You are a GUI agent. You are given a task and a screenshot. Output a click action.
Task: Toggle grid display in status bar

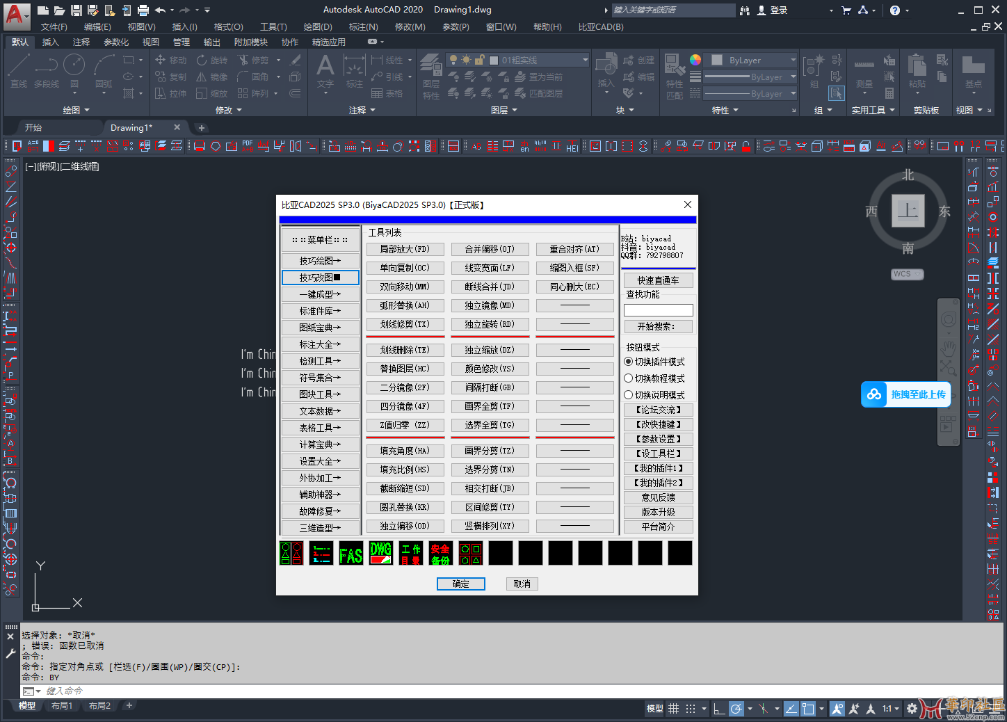click(x=673, y=709)
